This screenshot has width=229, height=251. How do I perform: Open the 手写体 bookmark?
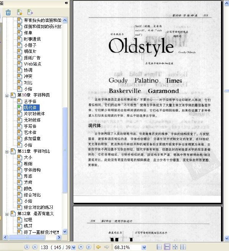point(30,126)
